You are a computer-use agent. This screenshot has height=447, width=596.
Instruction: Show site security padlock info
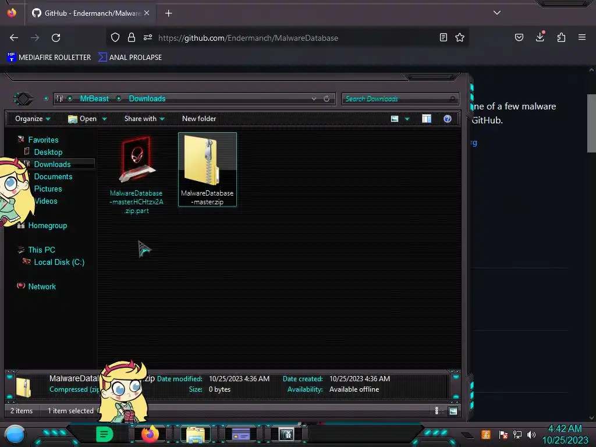click(x=132, y=37)
